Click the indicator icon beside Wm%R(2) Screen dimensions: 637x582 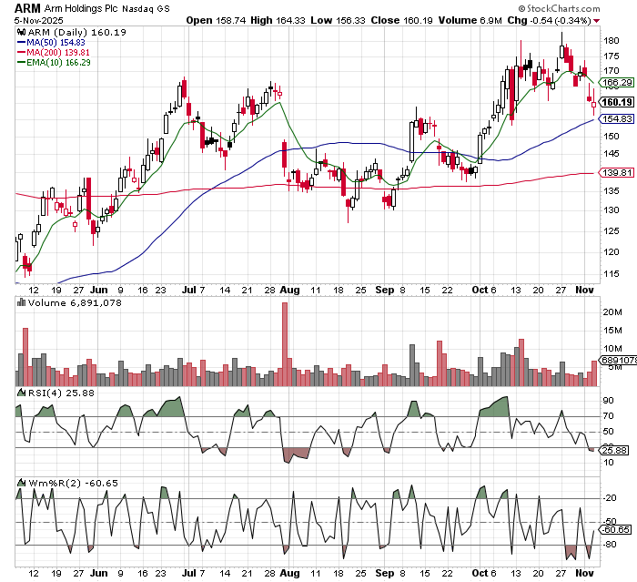click(x=22, y=483)
